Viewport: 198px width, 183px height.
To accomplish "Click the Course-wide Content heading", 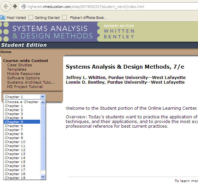I will click(25, 61).
